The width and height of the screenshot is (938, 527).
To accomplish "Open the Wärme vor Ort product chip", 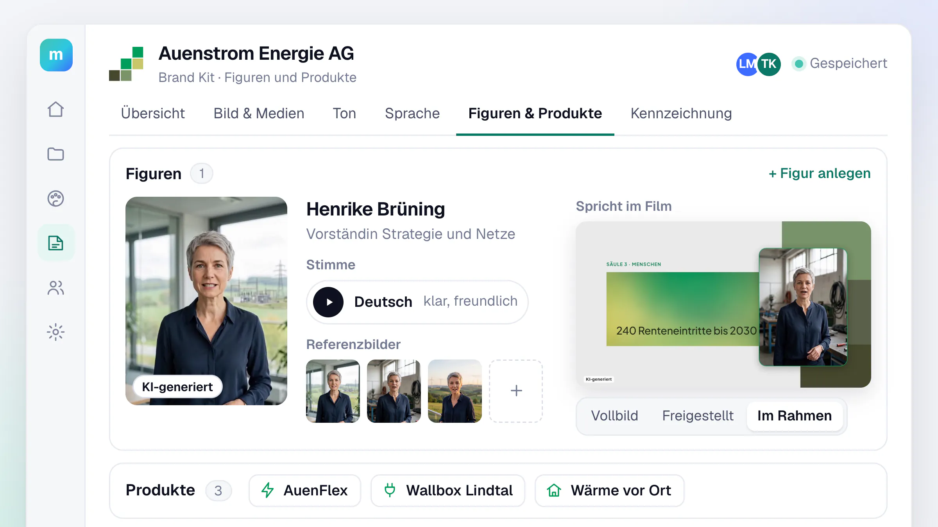I will coord(609,490).
